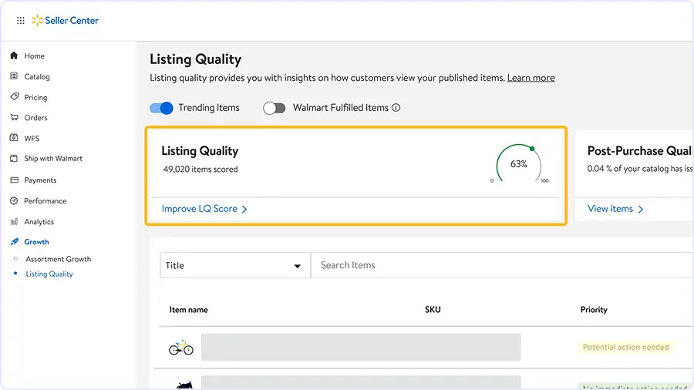Click the Performance gauge icon
Screen dimensions: 694x390
pyautogui.click(x=14, y=200)
